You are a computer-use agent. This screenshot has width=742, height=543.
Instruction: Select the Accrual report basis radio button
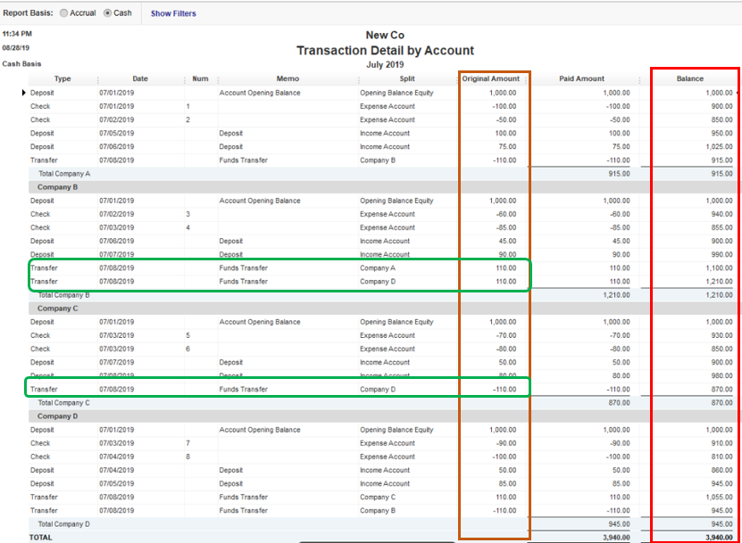[x=64, y=13]
